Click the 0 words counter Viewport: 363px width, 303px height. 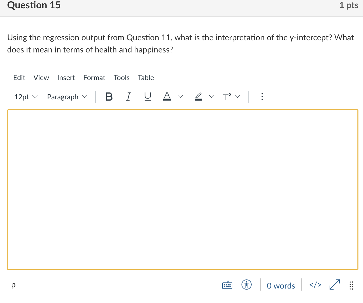tap(280, 285)
